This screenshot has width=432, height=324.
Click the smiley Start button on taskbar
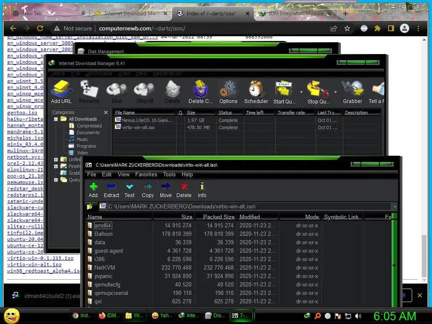coord(11,316)
